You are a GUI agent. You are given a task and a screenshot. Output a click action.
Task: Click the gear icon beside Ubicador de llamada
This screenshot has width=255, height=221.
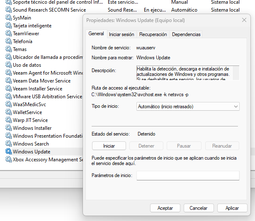point(9,57)
